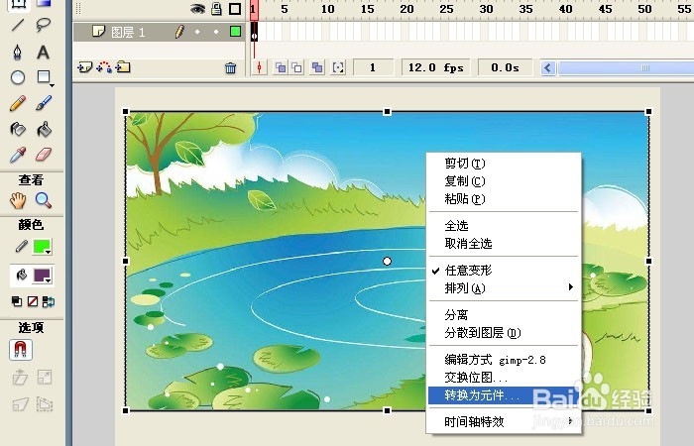
Task: Select the Paint Bucket tool
Action: tap(44, 129)
